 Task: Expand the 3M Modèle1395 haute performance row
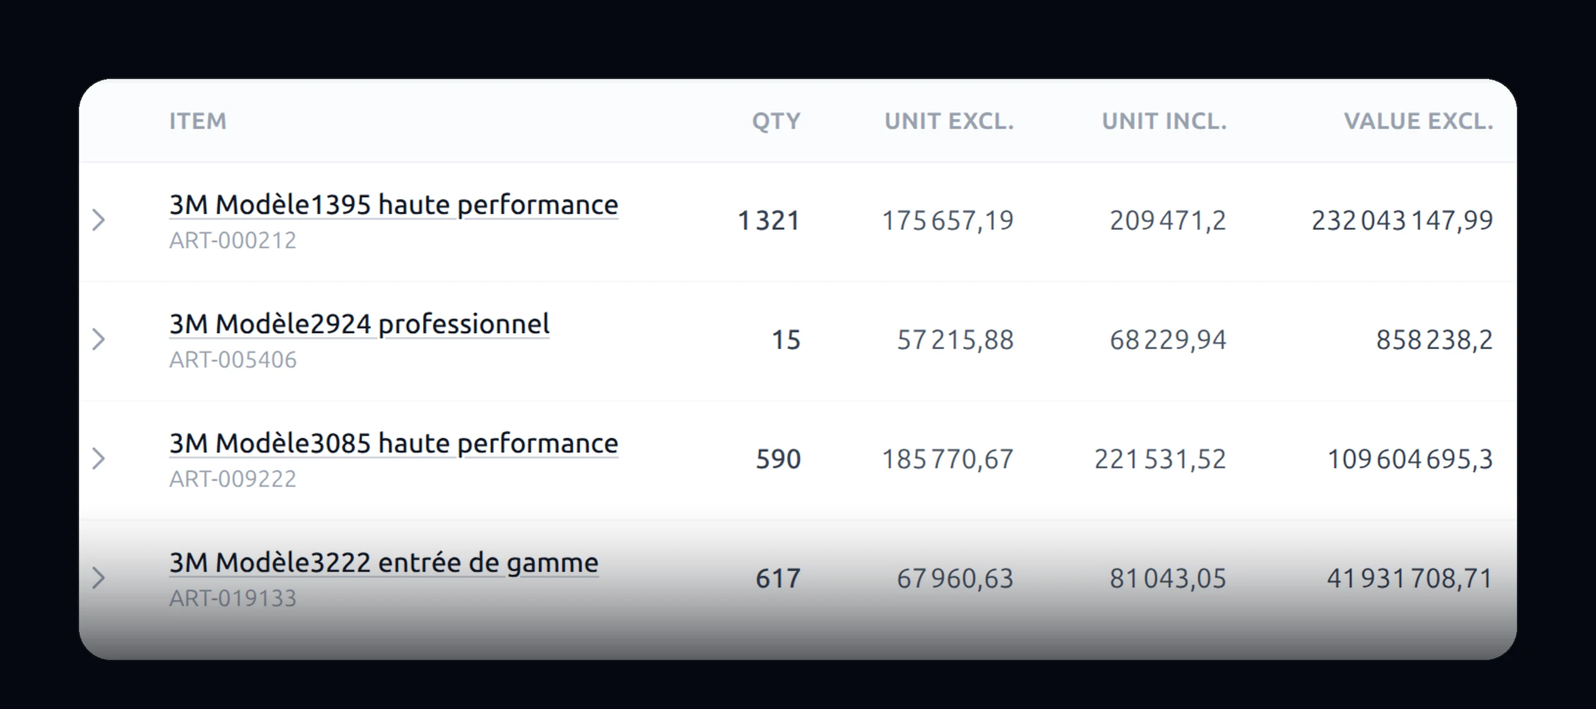98,220
